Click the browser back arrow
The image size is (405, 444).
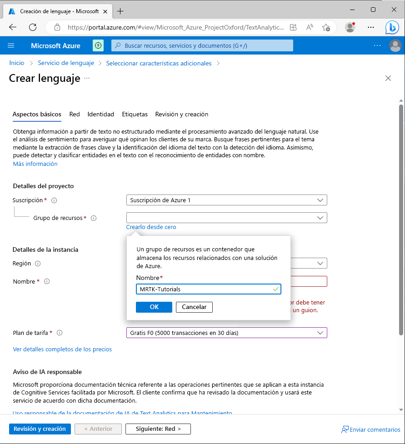click(13, 27)
